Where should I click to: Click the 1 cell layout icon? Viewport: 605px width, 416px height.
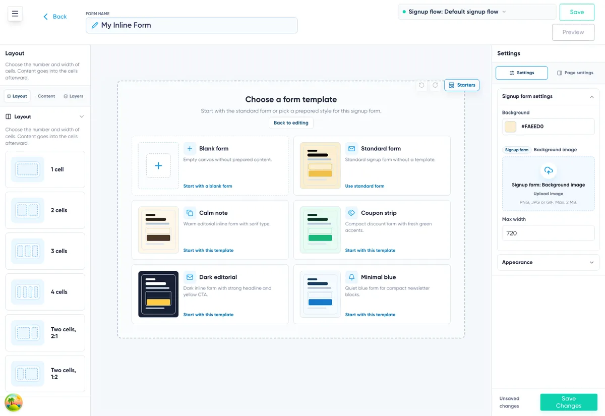click(28, 169)
